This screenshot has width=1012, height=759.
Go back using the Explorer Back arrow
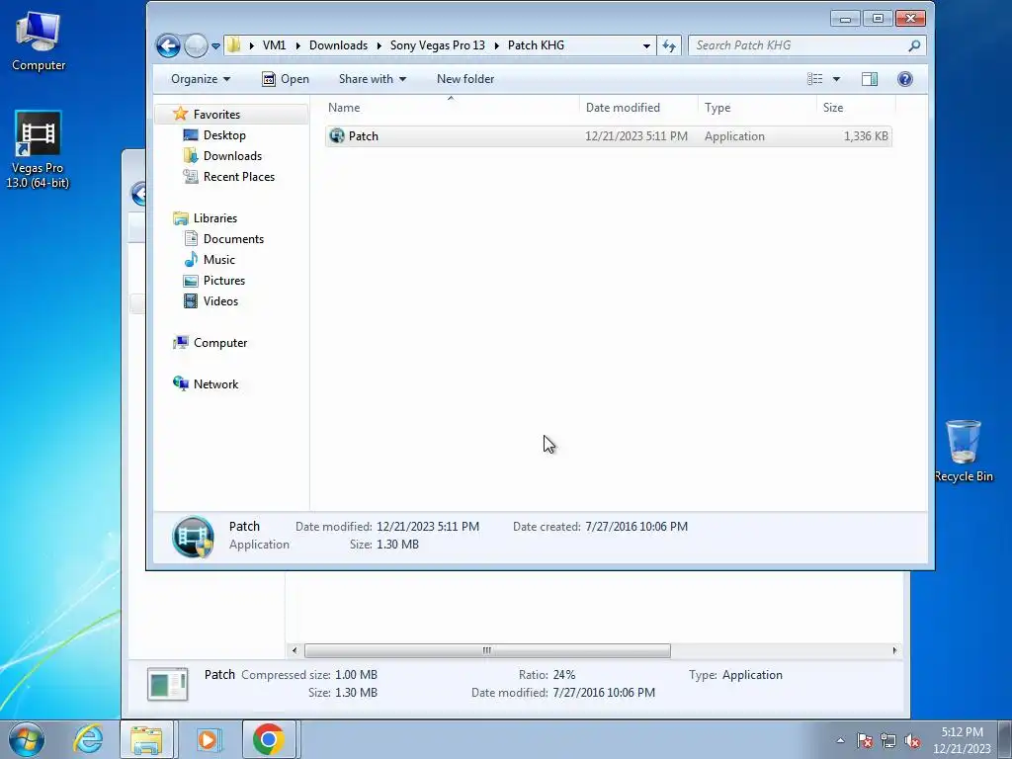point(168,45)
